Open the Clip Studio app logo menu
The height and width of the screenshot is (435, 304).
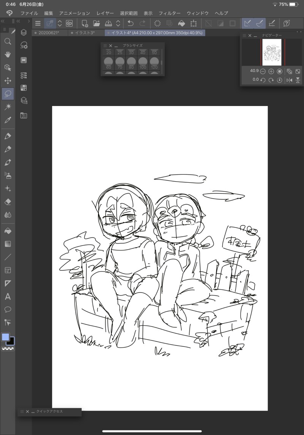[9, 13]
